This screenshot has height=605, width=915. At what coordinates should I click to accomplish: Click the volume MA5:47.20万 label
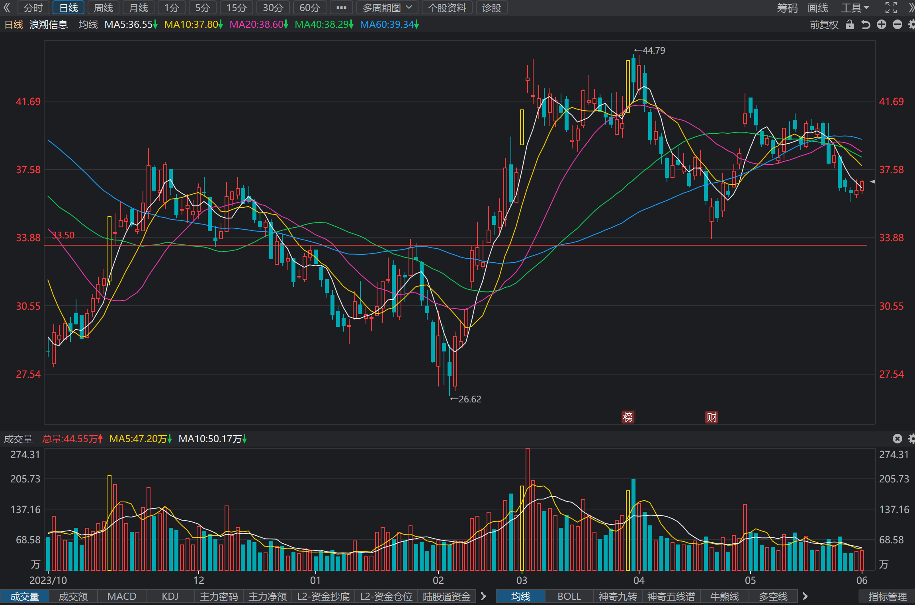[141, 439]
